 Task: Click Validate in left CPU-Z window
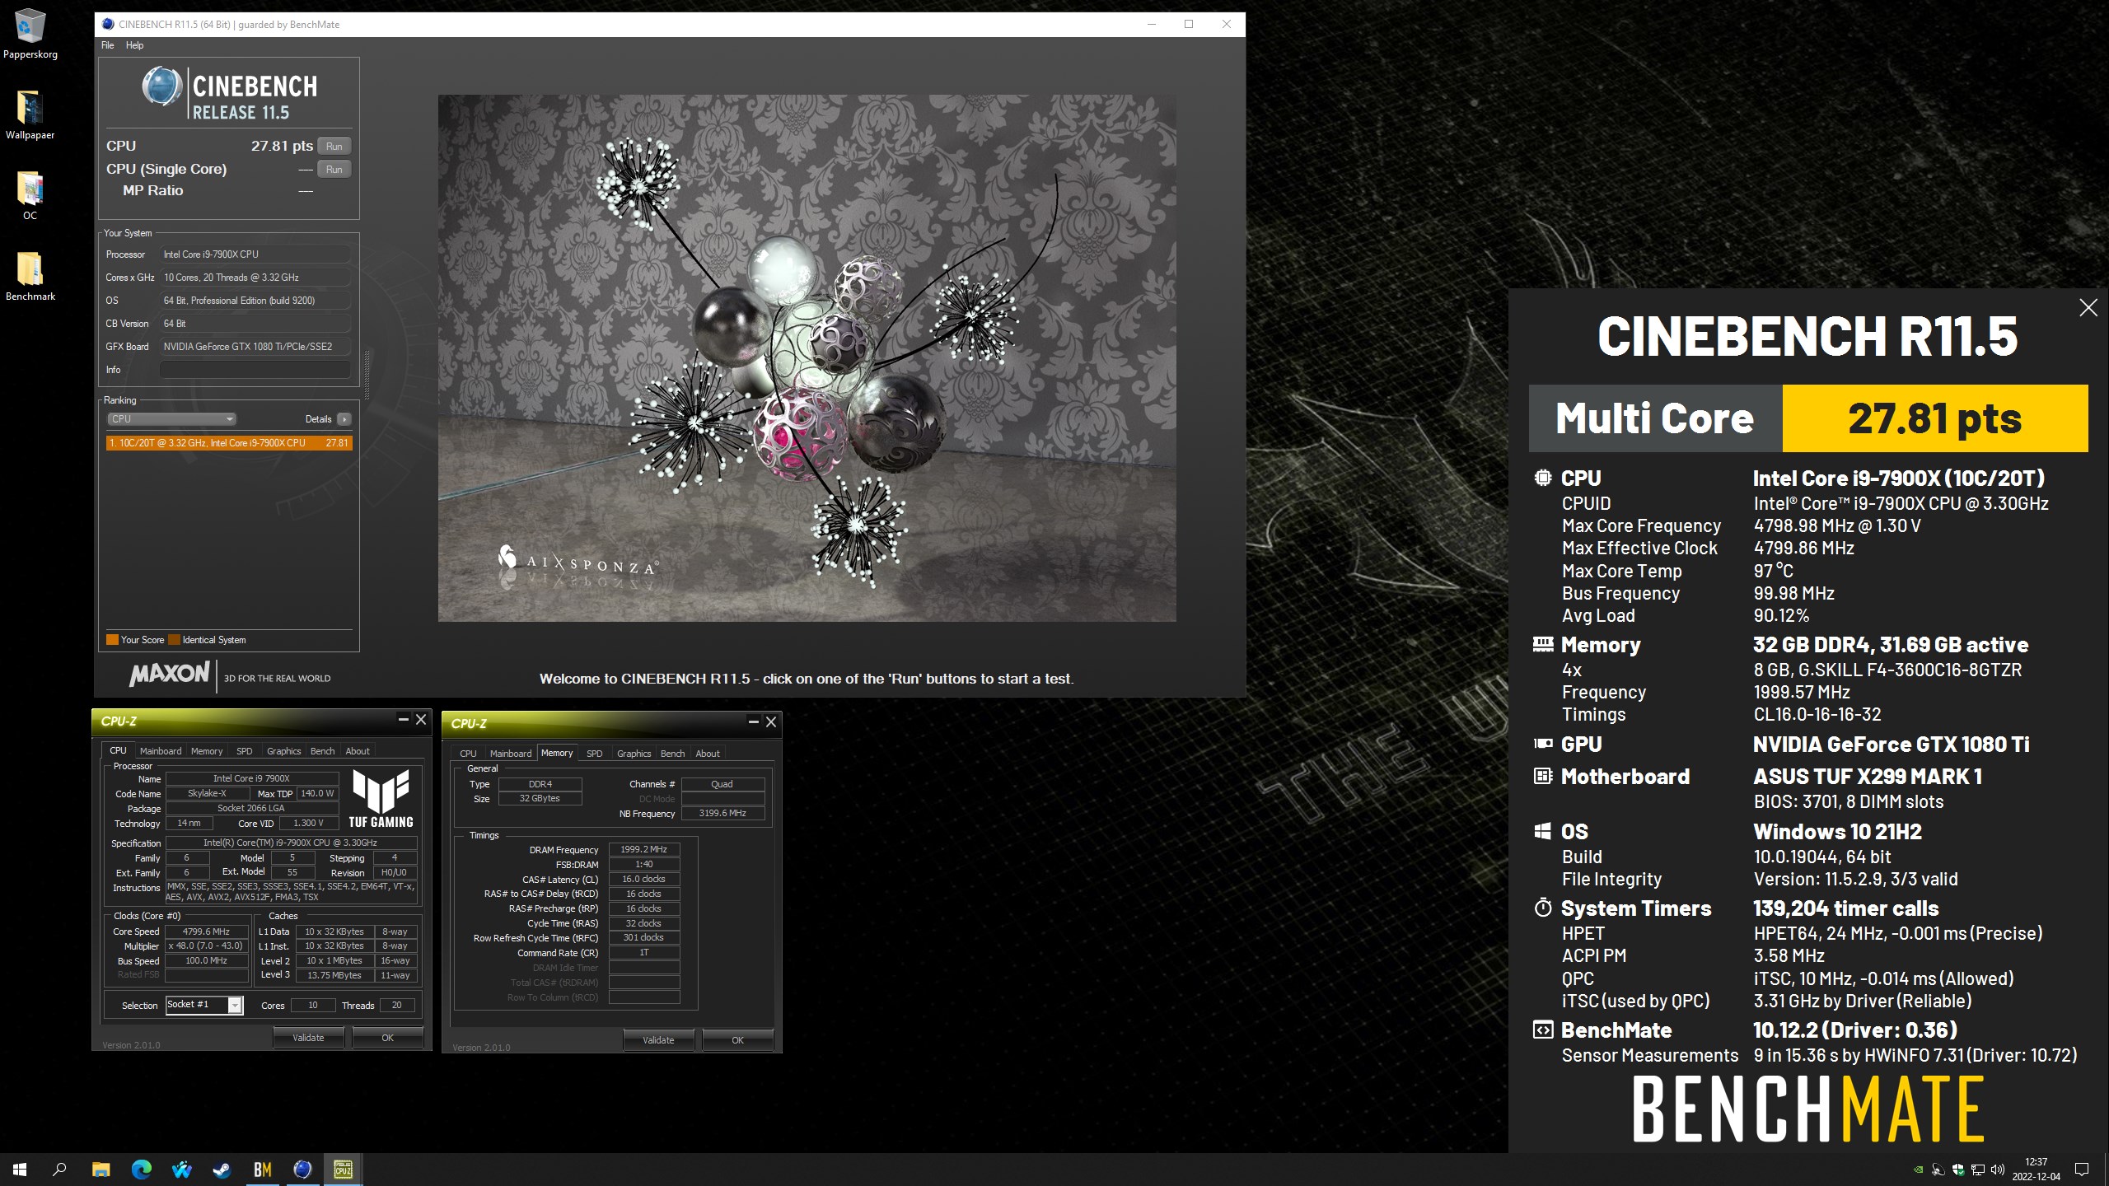coord(308,1038)
